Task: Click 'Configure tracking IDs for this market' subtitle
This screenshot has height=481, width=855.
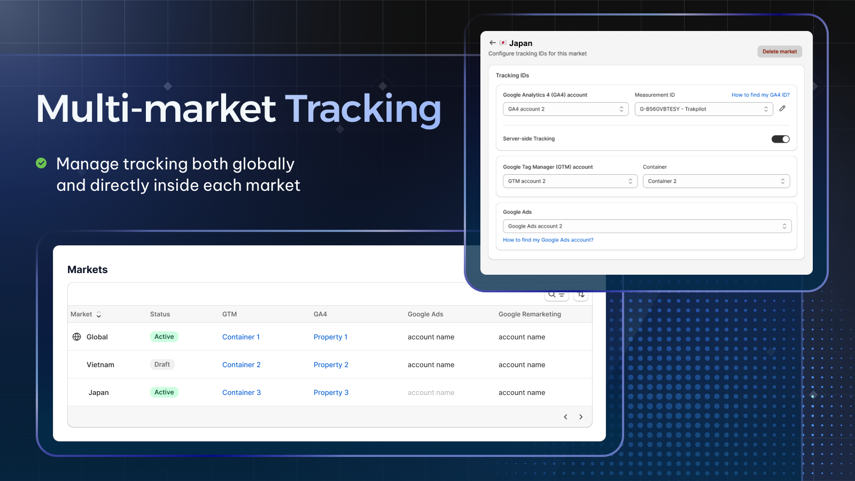Action: click(x=537, y=53)
